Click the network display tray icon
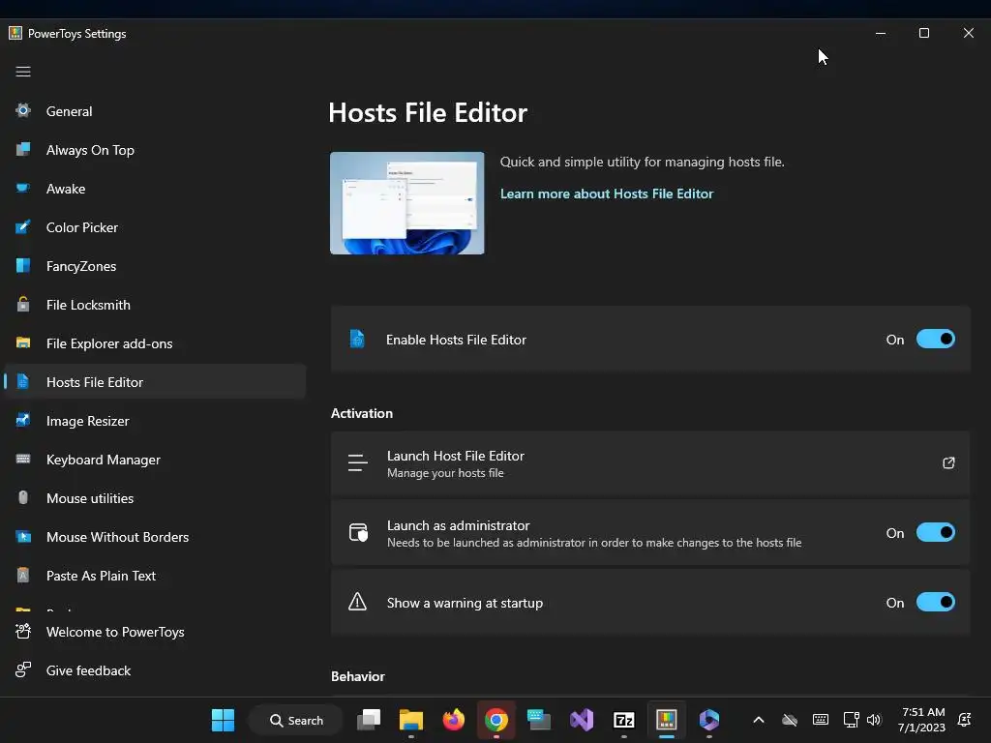Image resolution: width=991 pixels, height=743 pixels. (x=851, y=720)
